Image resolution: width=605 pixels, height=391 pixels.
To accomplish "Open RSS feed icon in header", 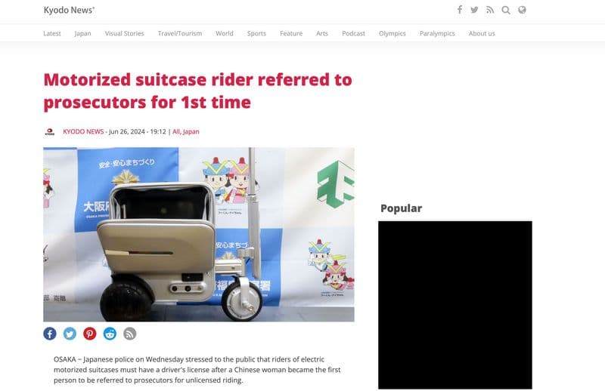I will tap(490, 10).
